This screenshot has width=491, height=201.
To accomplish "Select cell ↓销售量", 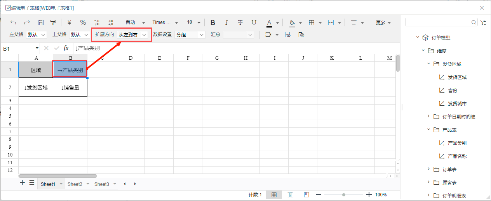I will coord(70,88).
